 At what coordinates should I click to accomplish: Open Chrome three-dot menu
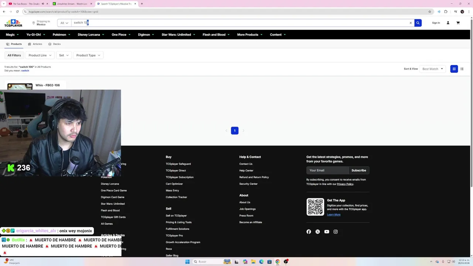pos(469,11)
